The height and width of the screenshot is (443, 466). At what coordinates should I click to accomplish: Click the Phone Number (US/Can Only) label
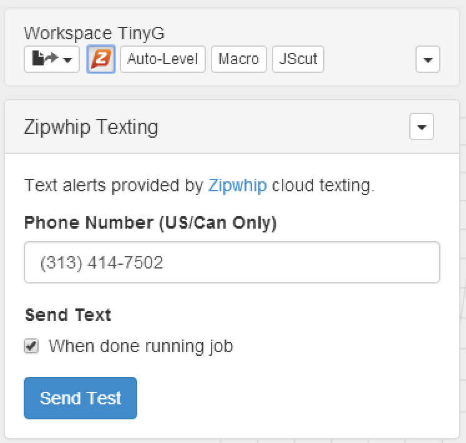click(150, 222)
